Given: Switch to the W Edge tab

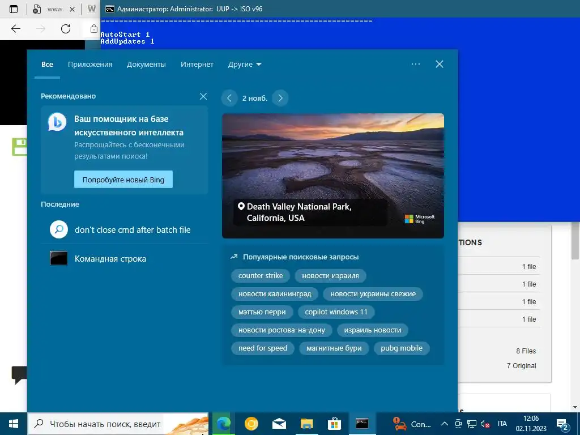Looking at the screenshot, I should [92, 9].
